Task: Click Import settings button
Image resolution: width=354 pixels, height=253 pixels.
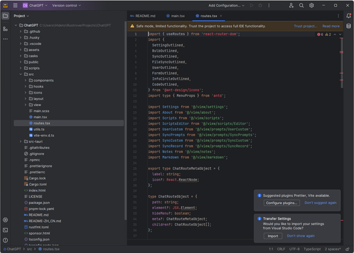Action: 273,236
